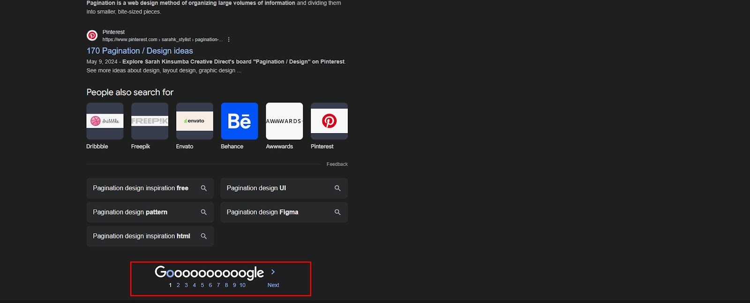Go to the Next results page
This screenshot has width=750, height=303.
coord(273,285)
